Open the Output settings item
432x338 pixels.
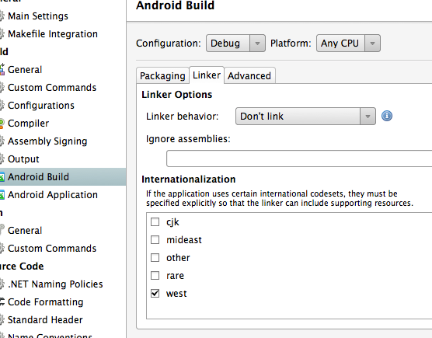[x=23, y=159]
